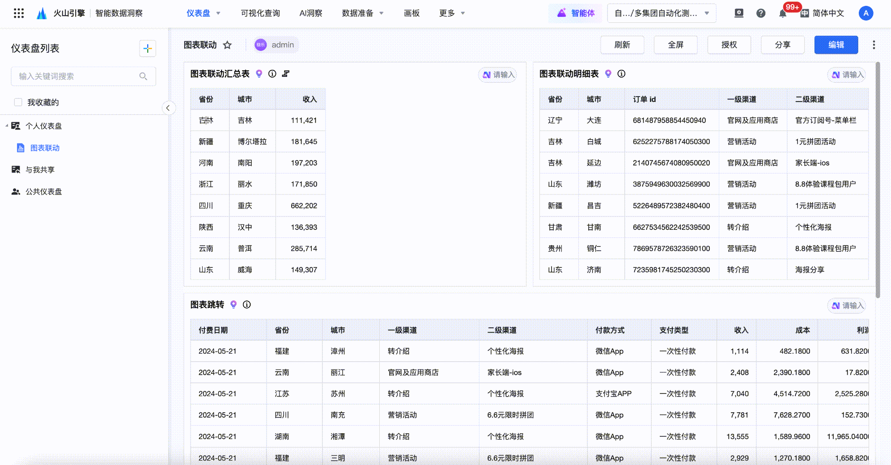The height and width of the screenshot is (465, 891).
Task: Go to 可视化查询 tab
Action: coord(260,13)
